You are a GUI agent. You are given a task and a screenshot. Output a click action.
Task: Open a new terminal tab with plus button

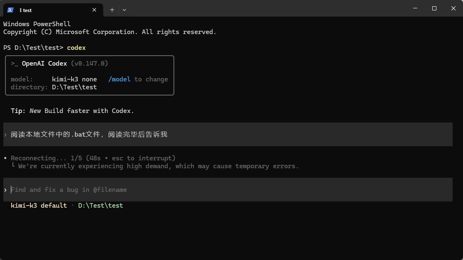point(112,10)
